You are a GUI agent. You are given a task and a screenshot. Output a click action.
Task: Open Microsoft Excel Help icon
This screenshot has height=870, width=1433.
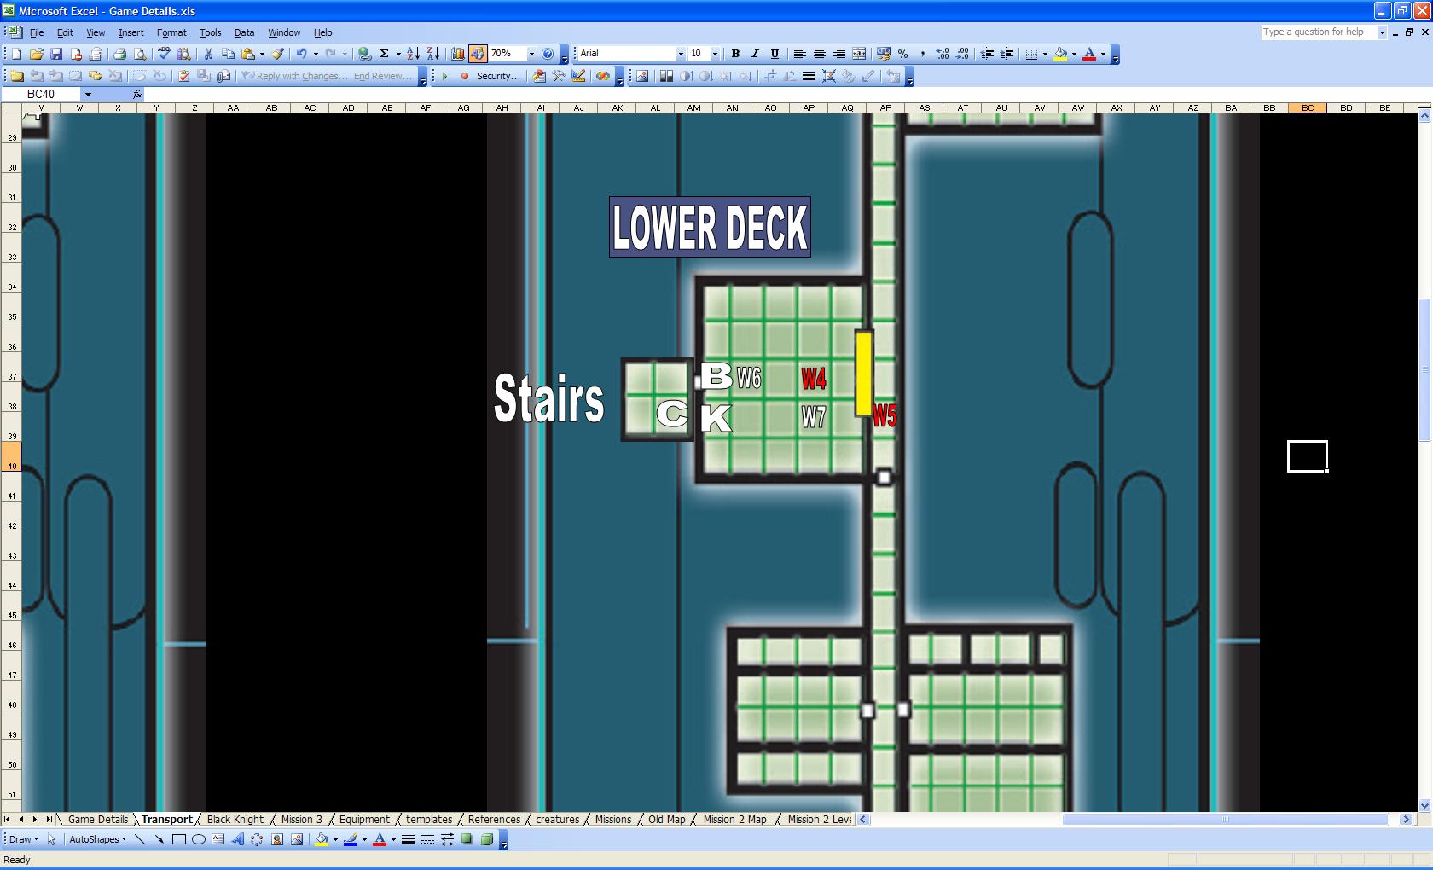pos(548,54)
